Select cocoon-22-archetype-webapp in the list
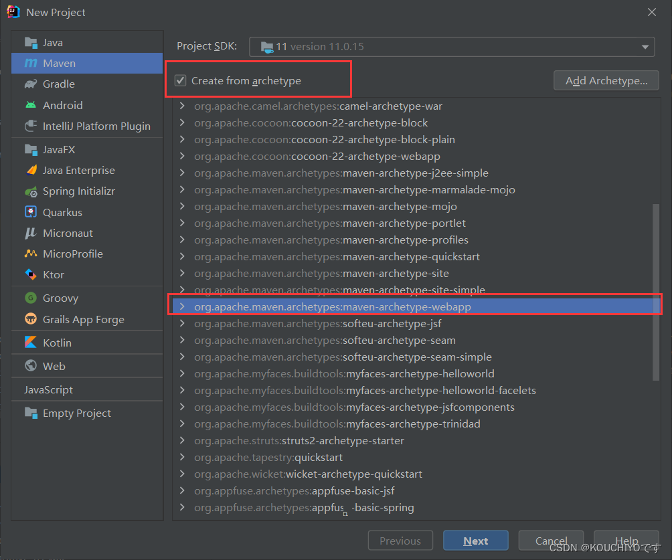This screenshot has height=560, width=672. 416,156
